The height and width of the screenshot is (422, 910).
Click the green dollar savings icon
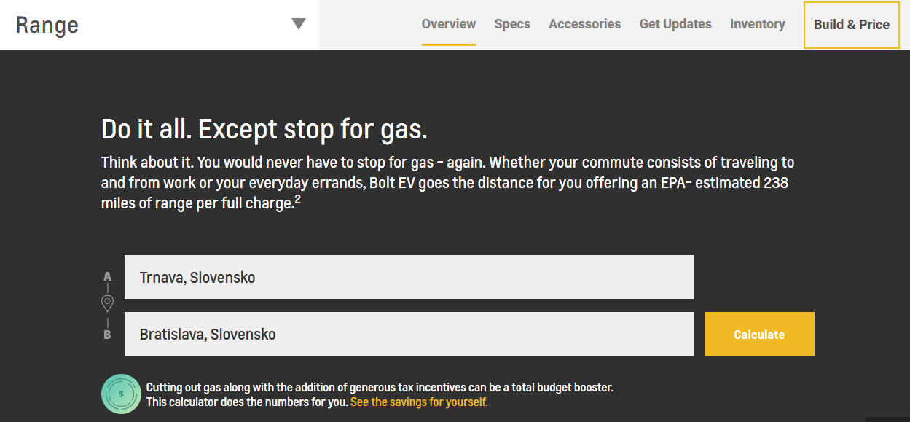tap(121, 394)
